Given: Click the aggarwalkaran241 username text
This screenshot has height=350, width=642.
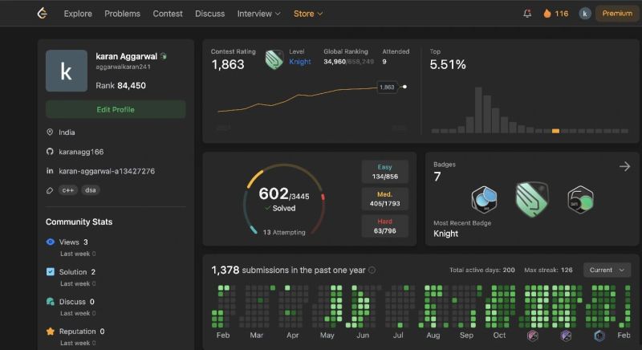Looking at the screenshot, I should click(124, 67).
